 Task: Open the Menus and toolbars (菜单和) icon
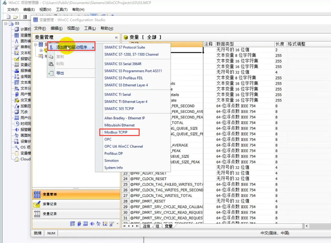(x=17, y=47)
